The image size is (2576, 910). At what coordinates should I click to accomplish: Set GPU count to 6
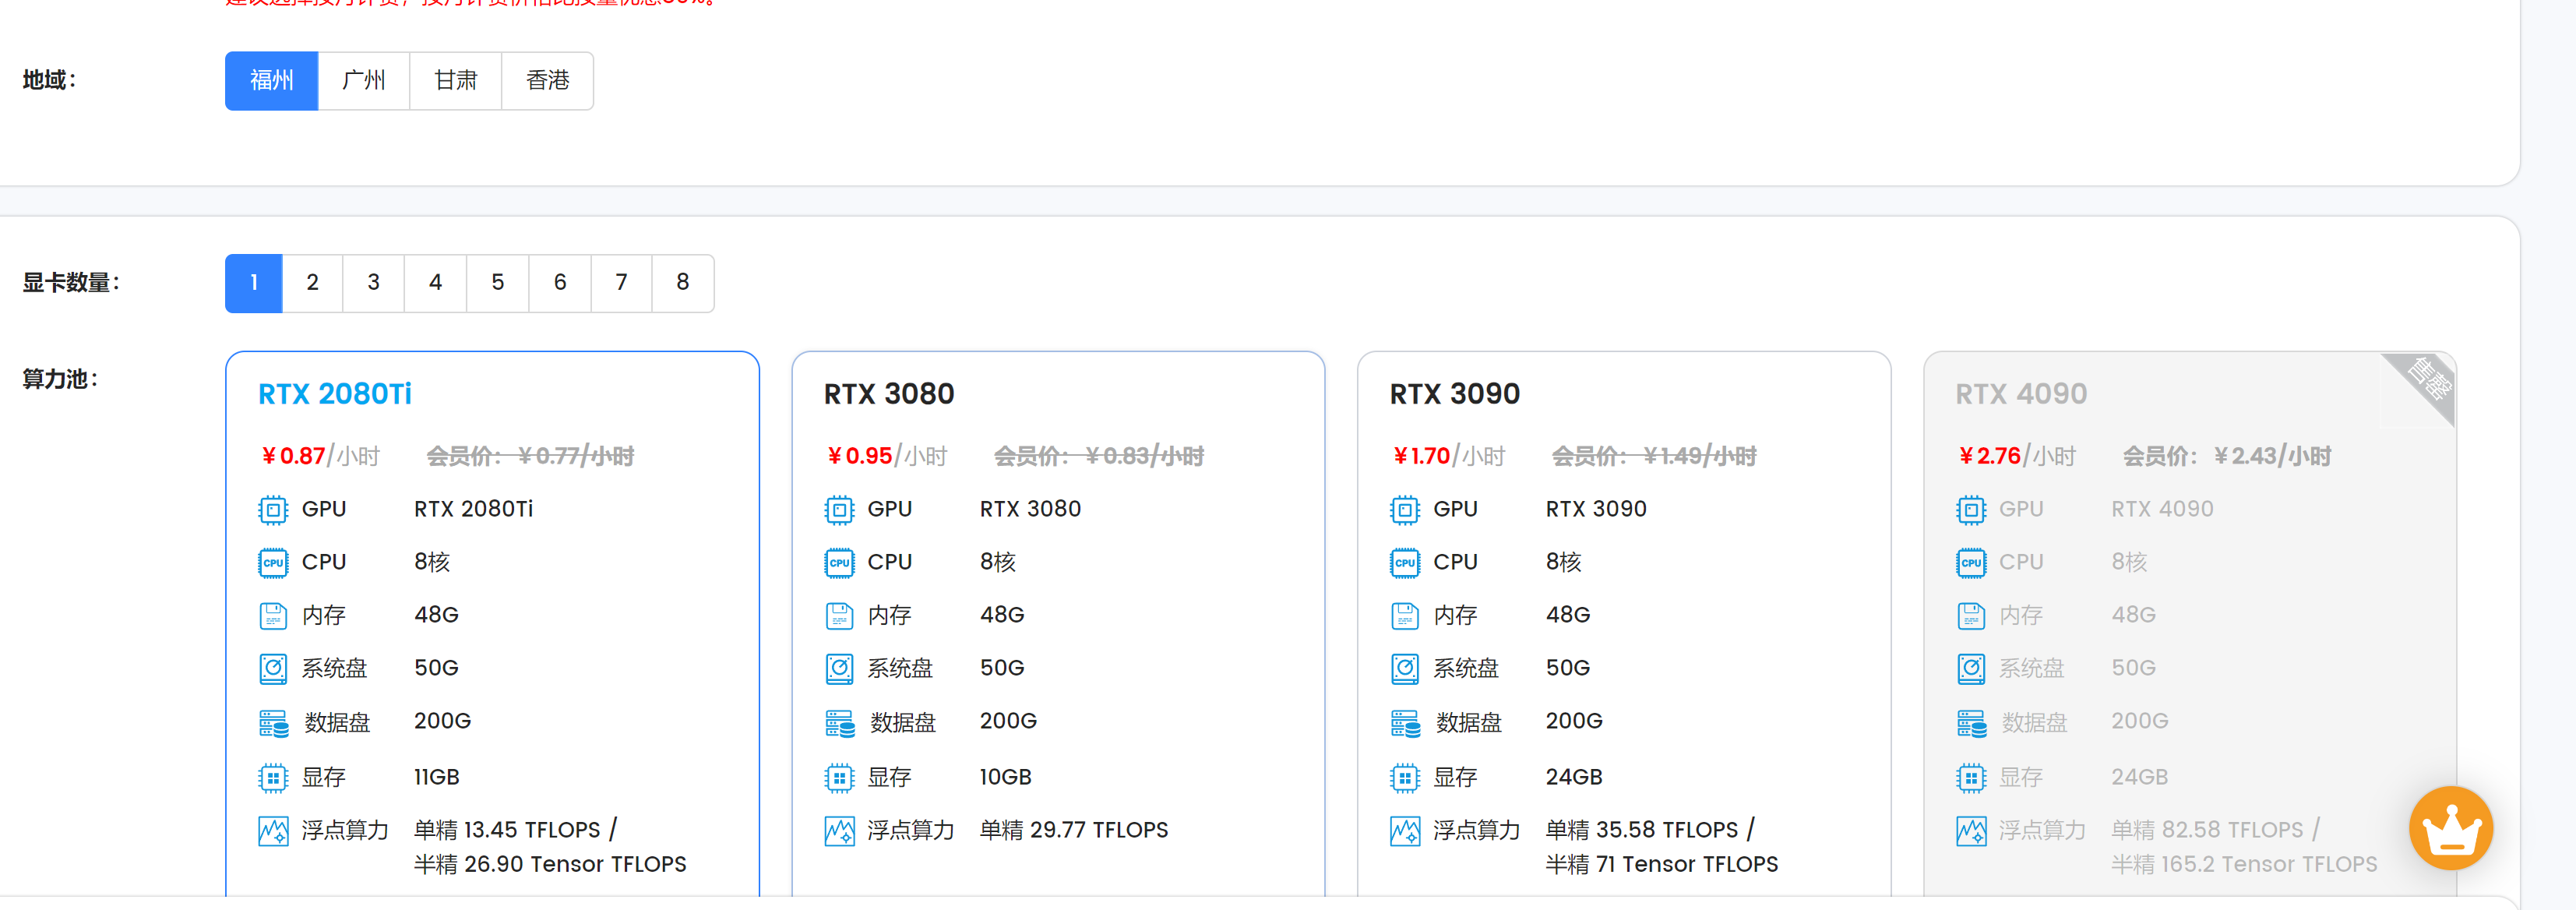coord(560,283)
